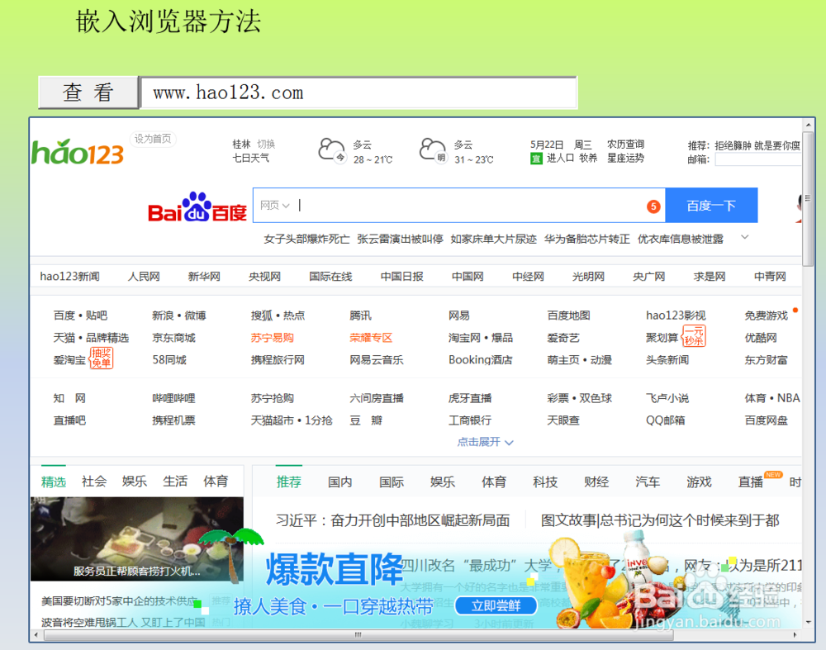Switch to the 精选 tab
This screenshot has height=650, width=826.
53,481
